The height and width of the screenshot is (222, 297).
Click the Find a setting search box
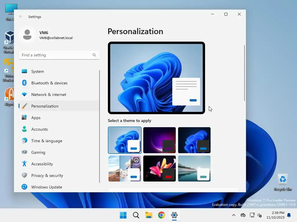(x=59, y=55)
